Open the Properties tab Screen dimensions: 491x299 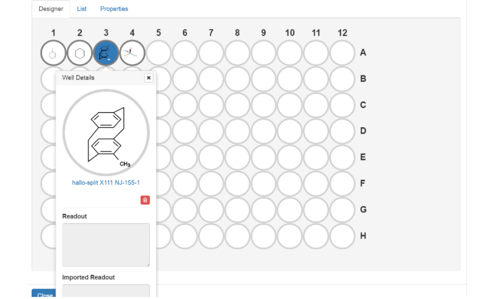click(114, 9)
